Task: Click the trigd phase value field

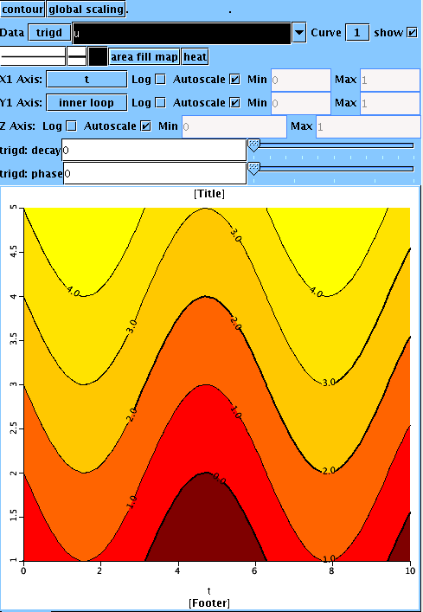Action: tap(155, 174)
